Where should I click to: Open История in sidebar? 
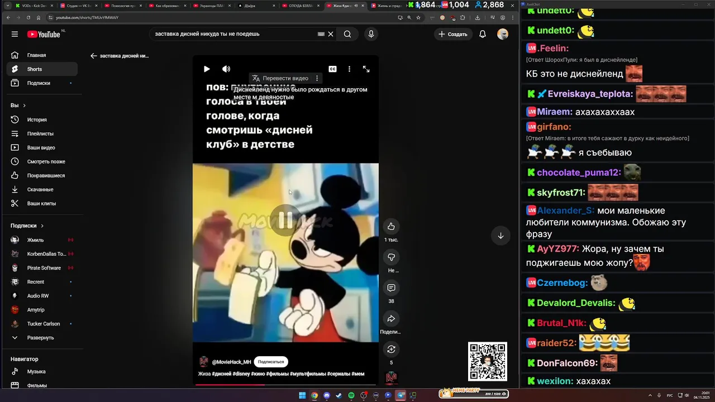tap(42, 119)
